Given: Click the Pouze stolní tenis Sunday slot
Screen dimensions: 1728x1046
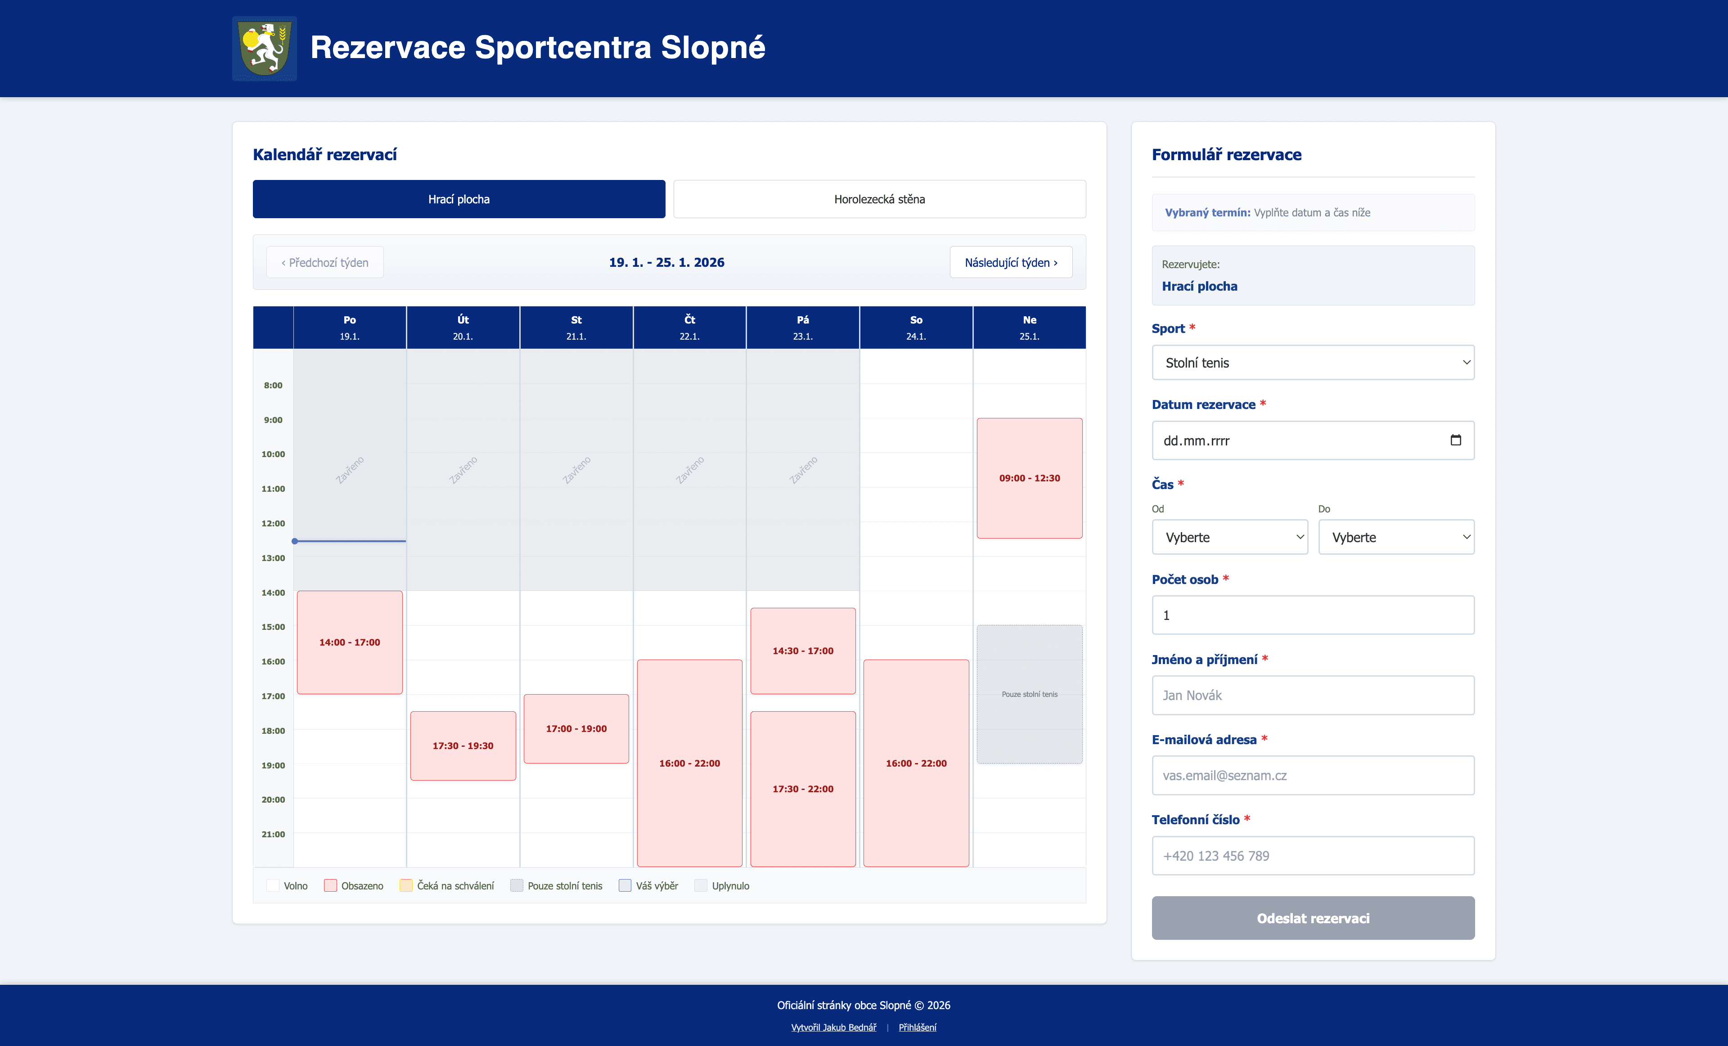Looking at the screenshot, I should click(x=1029, y=694).
